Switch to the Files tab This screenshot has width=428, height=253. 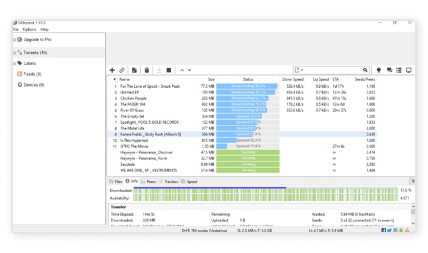[x=116, y=181]
